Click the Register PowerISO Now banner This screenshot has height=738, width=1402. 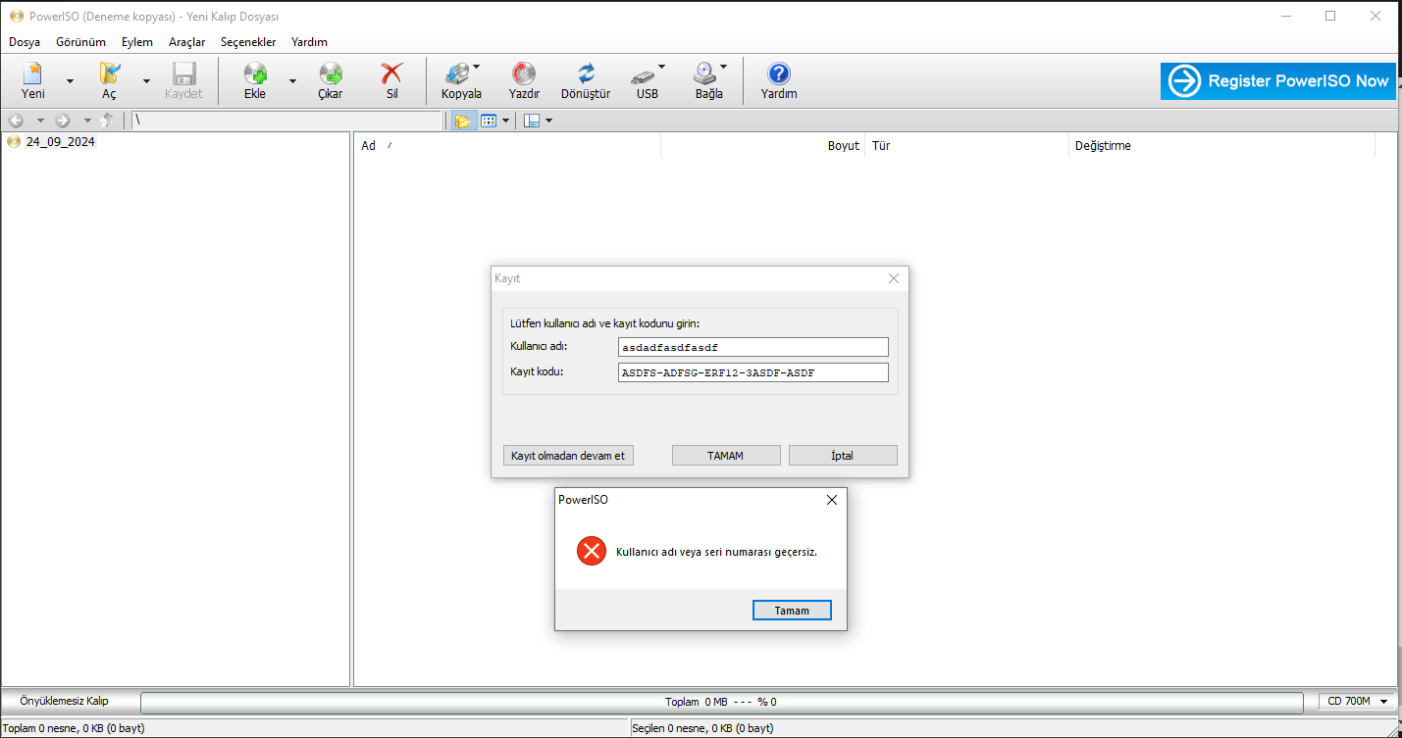pos(1278,81)
